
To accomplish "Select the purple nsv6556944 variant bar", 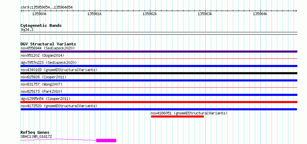I will coord(159,52).
